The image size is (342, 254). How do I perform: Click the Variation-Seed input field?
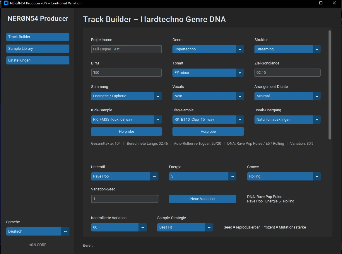(124, 199)
